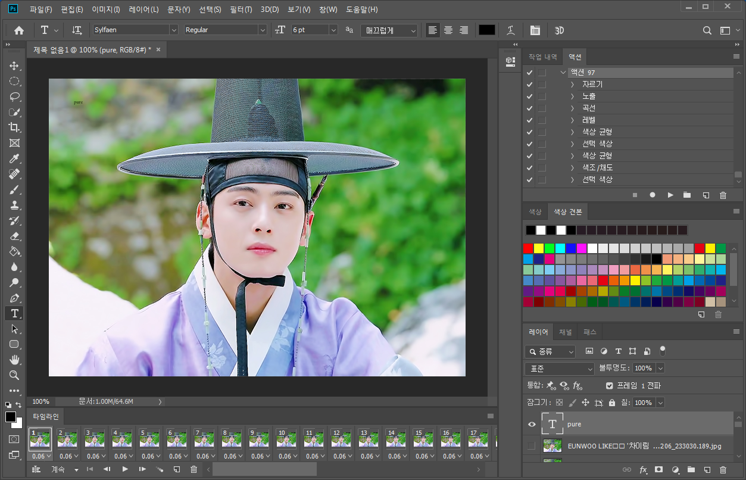746x480 pixels.
Task: Play the action in Actions panel
Action: (x=670, y=195)
